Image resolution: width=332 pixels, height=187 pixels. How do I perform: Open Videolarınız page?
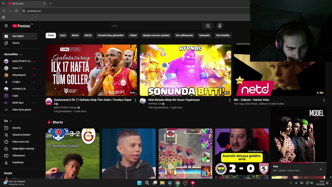20,156
